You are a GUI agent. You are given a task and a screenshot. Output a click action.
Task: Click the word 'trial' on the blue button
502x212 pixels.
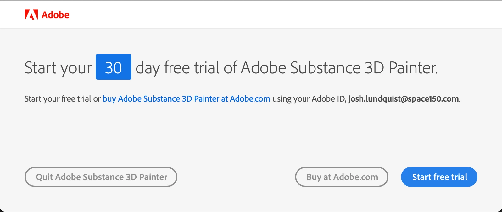(x=459, y=177)
